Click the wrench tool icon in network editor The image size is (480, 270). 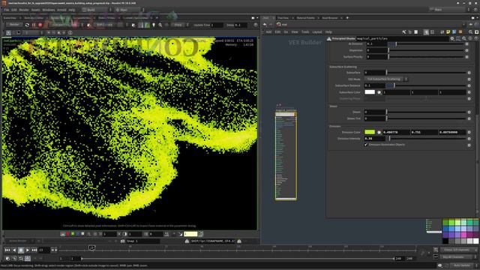(x=404, y=31)
